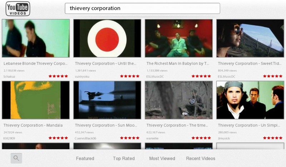Play the Un Simpl... video thumbnail
Screen dimensions: 286x167
pos(250,100)
